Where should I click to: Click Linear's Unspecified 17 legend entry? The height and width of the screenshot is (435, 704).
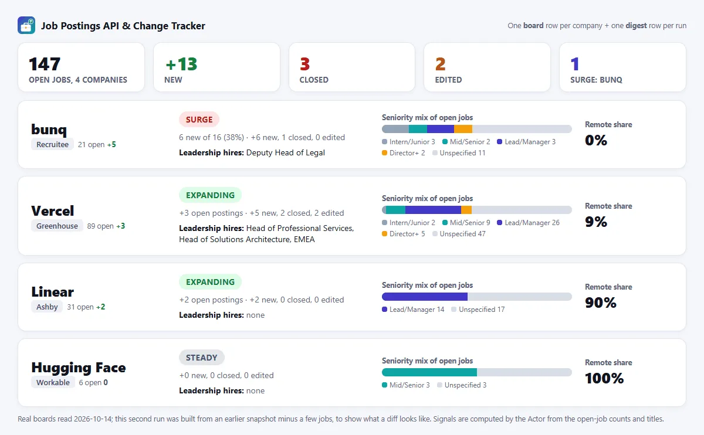[478, 310]
